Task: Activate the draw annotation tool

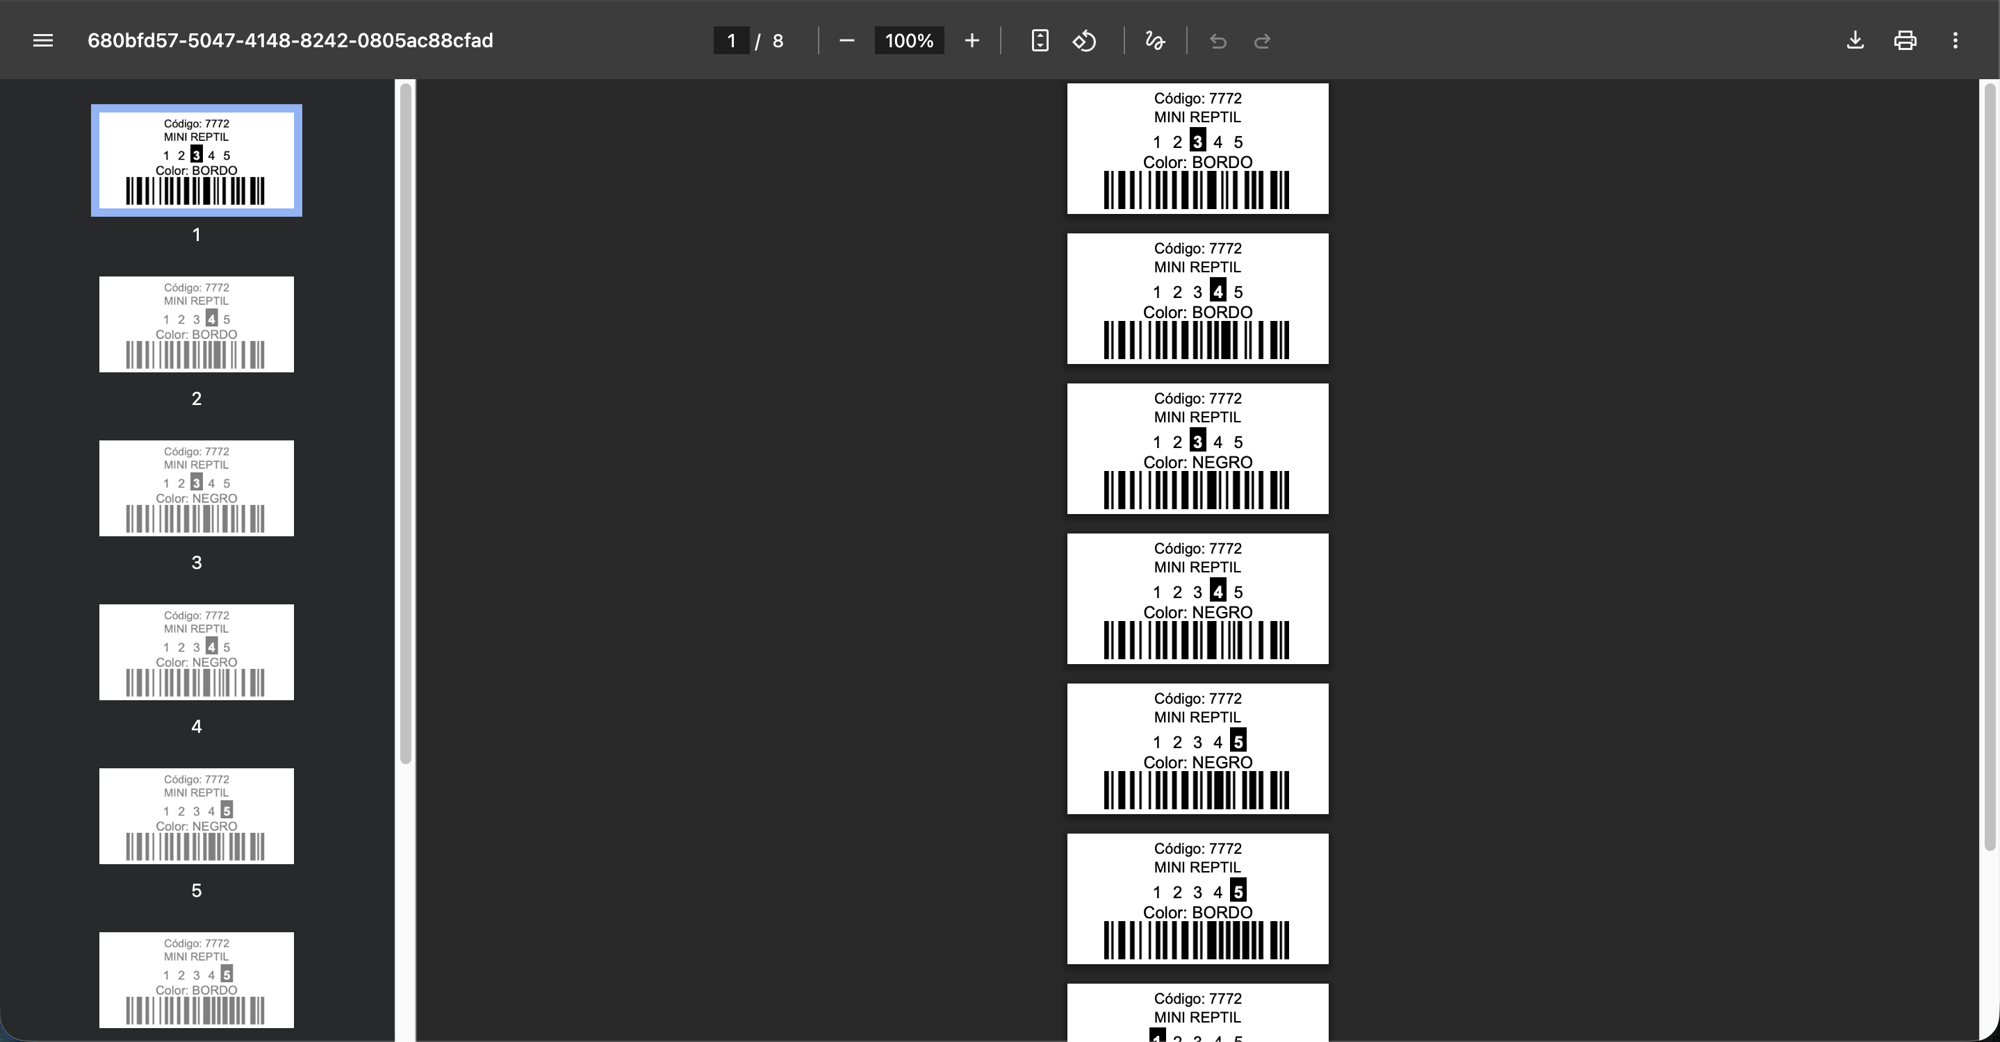Action: [1155, 40]
